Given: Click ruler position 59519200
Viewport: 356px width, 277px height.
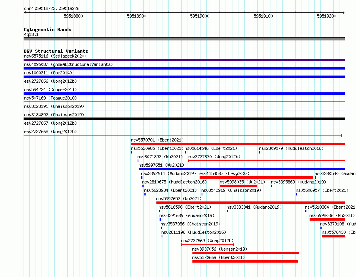Looking at the screenshot, I should 326,16.
